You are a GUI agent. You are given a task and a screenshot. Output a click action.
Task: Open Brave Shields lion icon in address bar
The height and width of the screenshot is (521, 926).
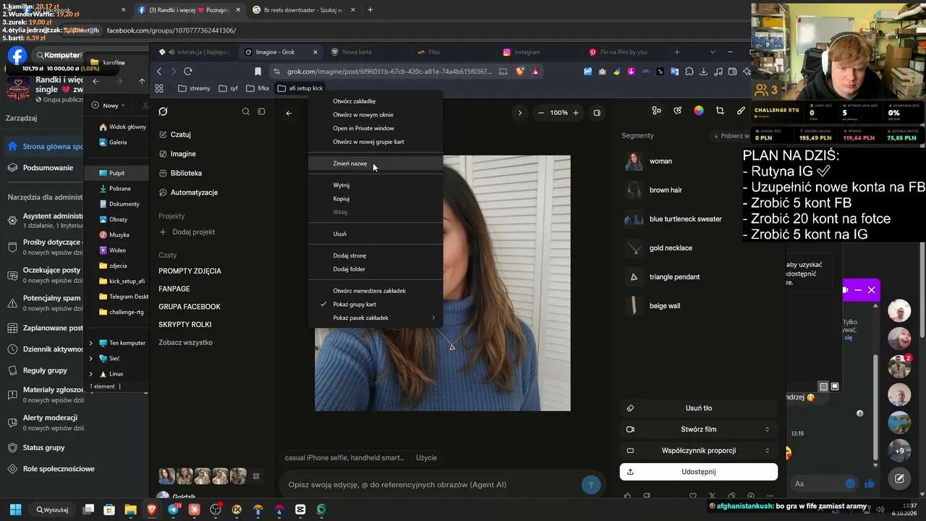[519, 72]
